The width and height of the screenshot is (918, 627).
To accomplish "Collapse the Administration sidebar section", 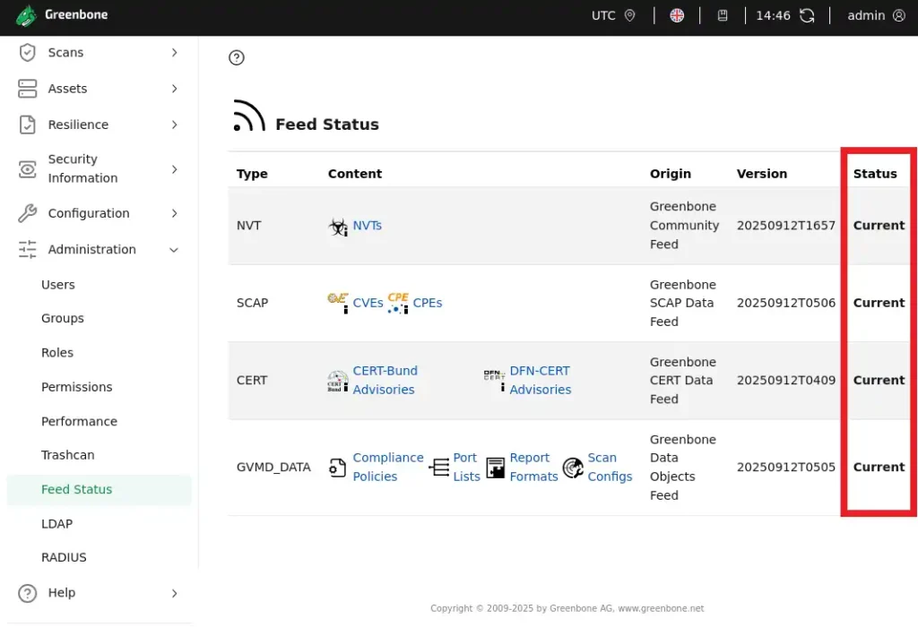I will point(100,250).
